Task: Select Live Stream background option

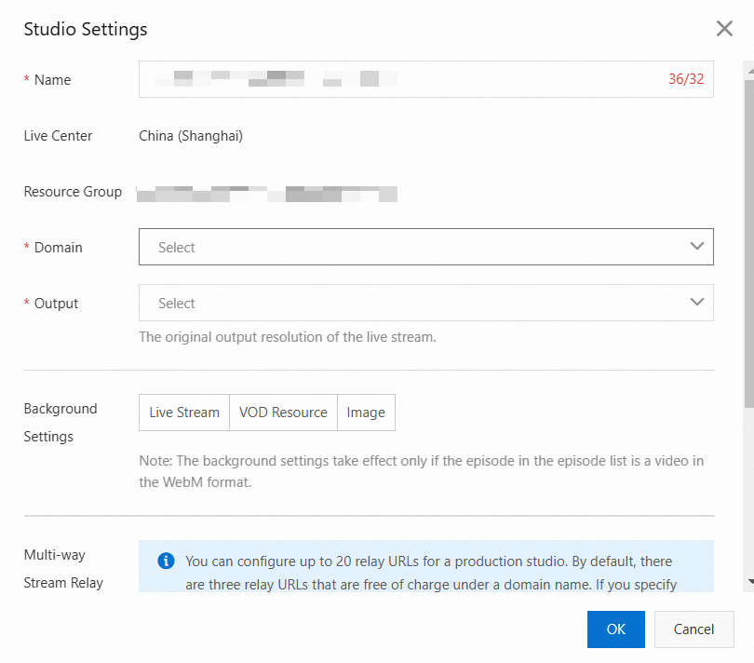Action: (x=184, y=413)
